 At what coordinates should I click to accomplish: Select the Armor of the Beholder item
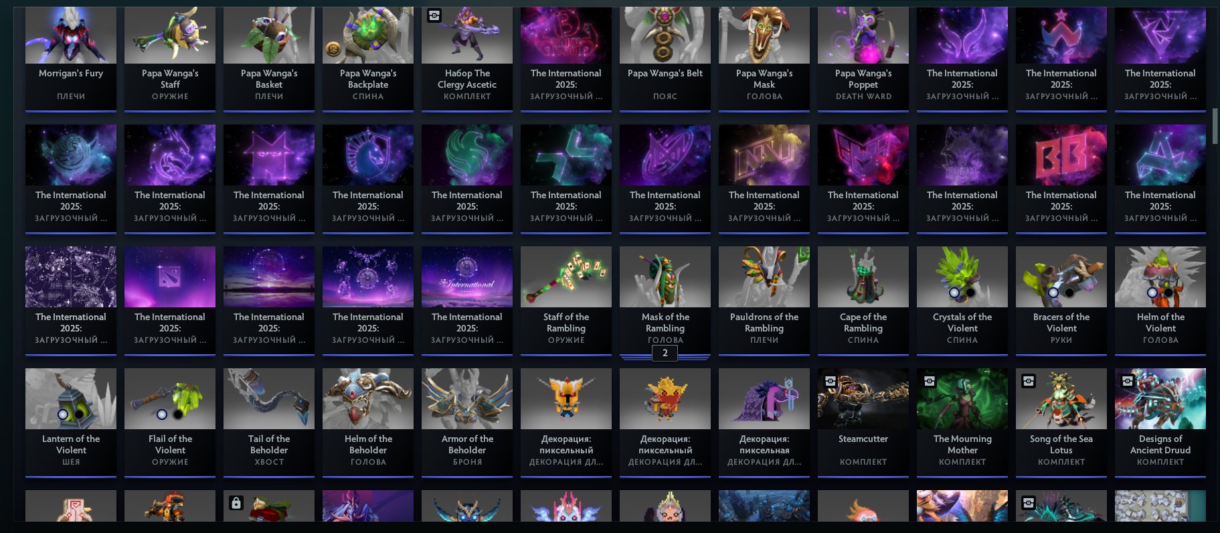pos(467,423)
